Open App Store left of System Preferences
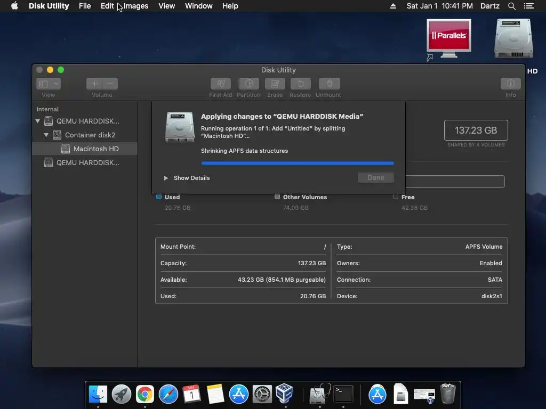 (239, 394)
